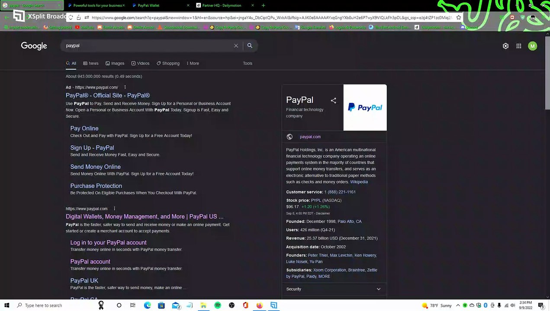550x311 pixels.
Task: Switch to News results tab
Action: click(x=91, y=63)
